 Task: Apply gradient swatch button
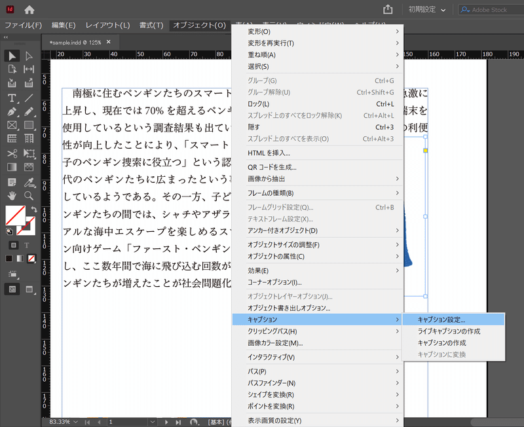[x=20, y=259]
